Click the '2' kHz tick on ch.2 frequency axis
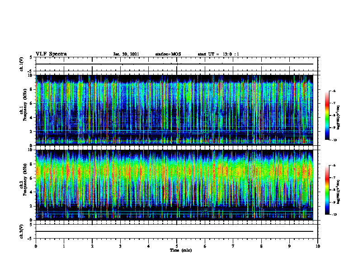The width and height of the screenshot is (358, 276). tap(32, 206)
